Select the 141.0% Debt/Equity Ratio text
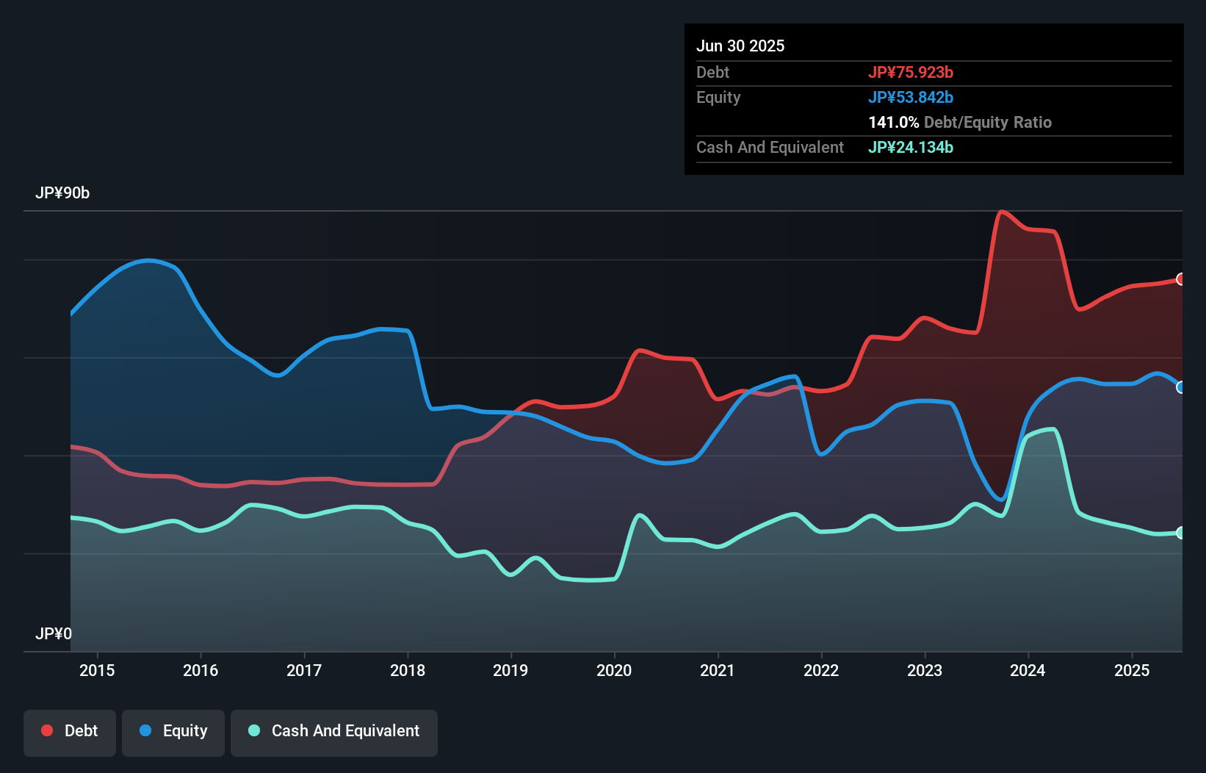 tap(960, 122)
